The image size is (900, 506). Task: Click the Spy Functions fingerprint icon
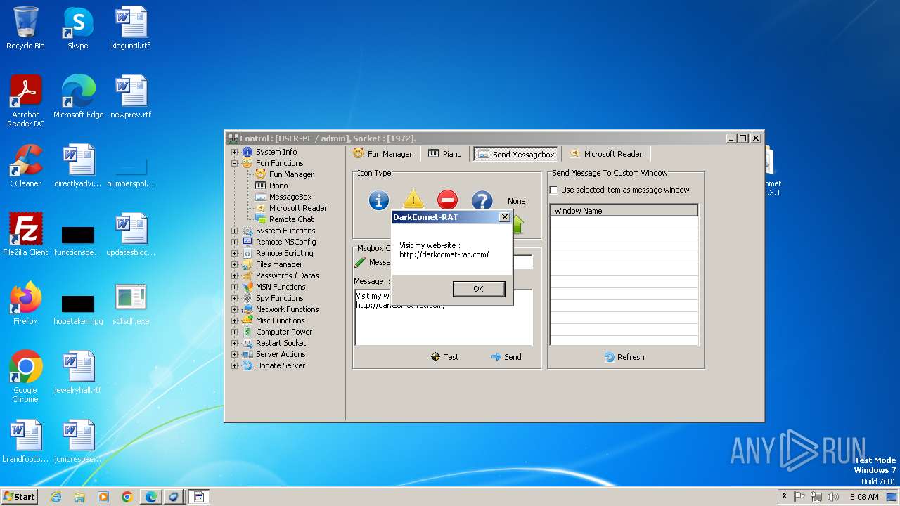(x=247, y=298)
